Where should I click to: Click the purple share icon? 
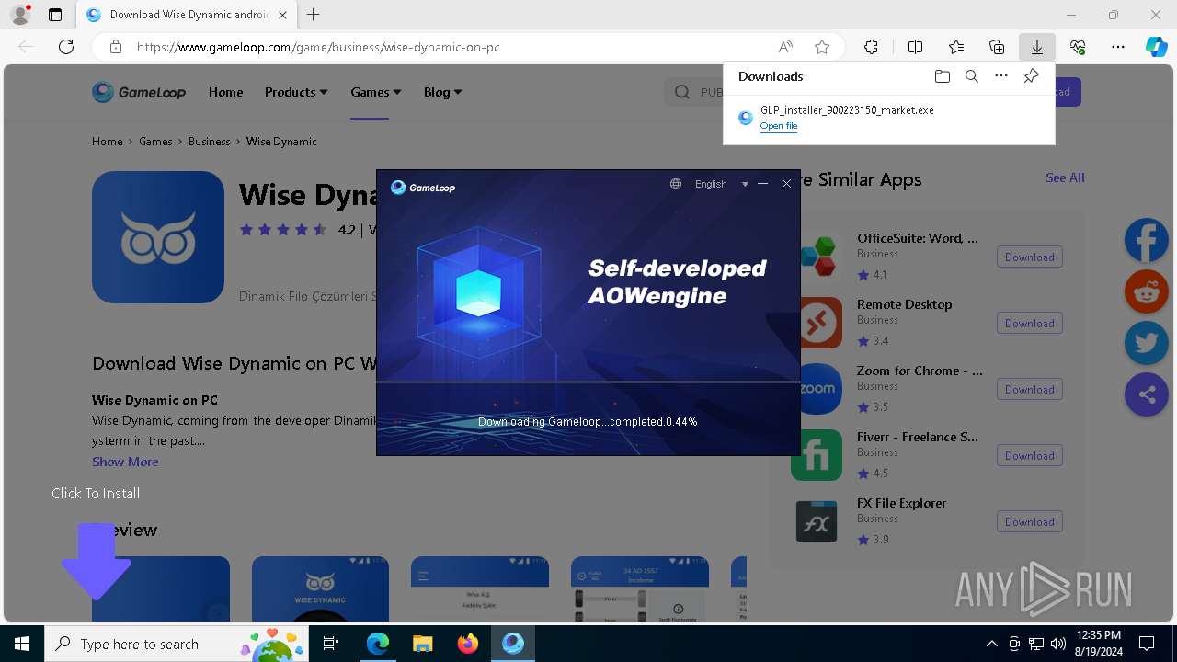pyautogui.click(x=1147, y=394)
